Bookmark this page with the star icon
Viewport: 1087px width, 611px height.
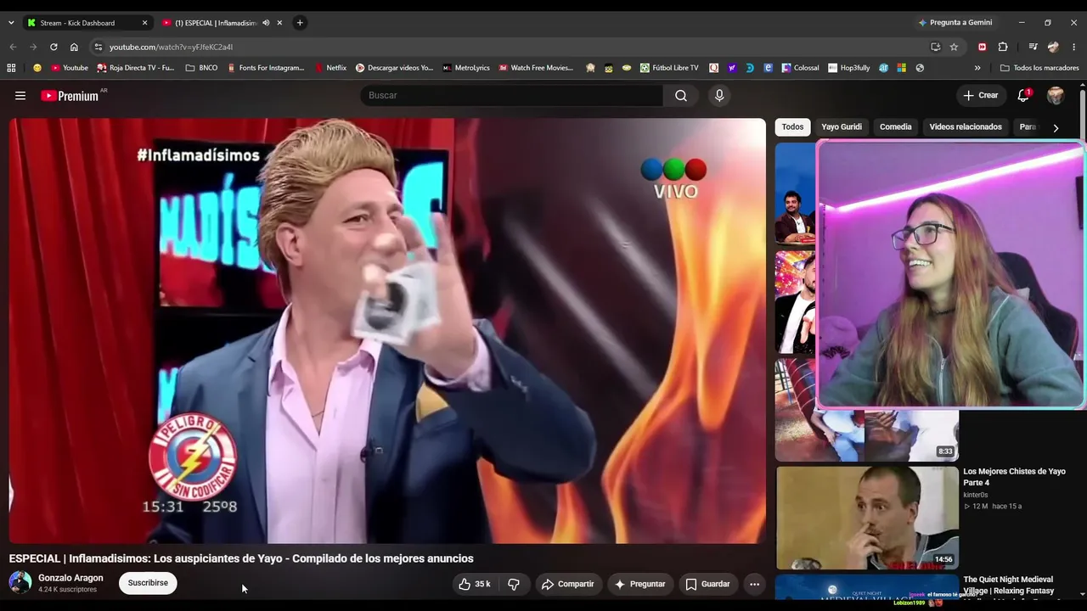954,47
